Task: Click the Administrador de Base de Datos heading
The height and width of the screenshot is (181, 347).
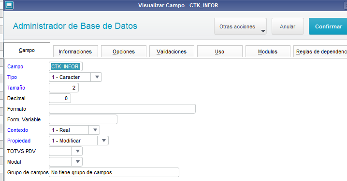Action: [75, 26]
